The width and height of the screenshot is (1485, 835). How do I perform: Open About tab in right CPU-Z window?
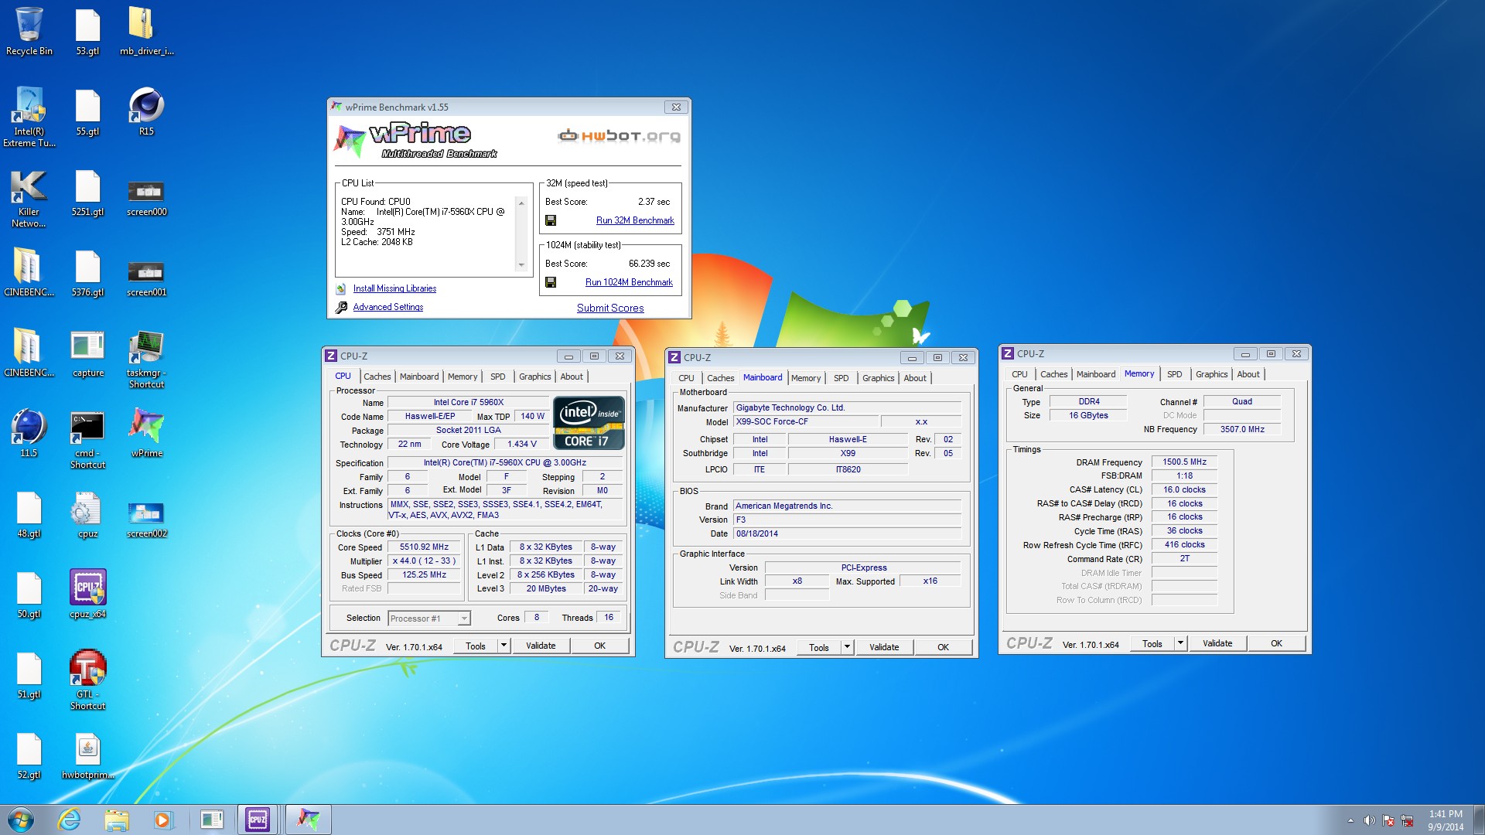point(1248,374)
